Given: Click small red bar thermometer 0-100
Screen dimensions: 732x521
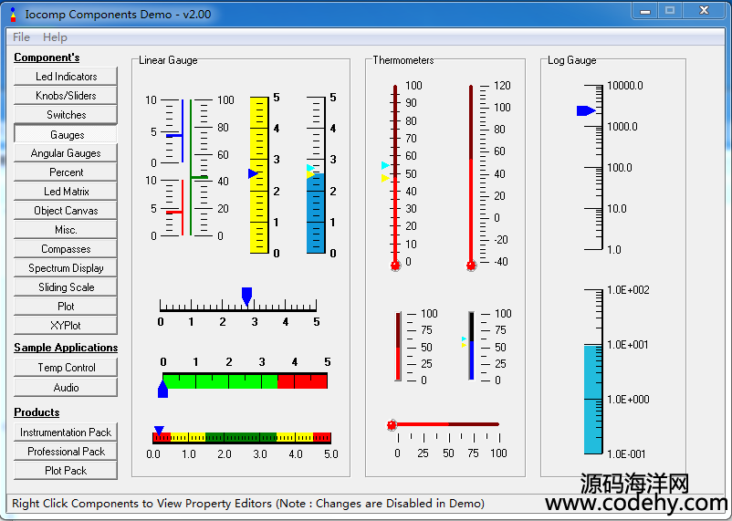Looking at the screenshot, I should point(398,347).
